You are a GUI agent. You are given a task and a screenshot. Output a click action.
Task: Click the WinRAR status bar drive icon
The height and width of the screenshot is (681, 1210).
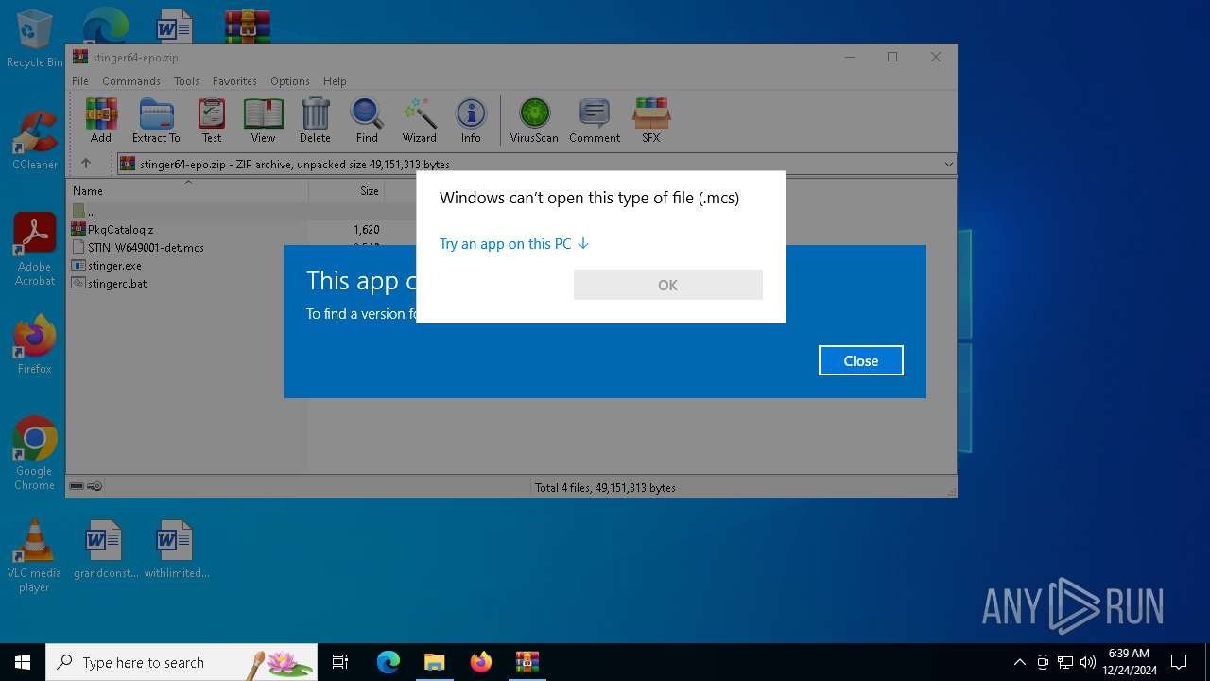tap(77, 486)
